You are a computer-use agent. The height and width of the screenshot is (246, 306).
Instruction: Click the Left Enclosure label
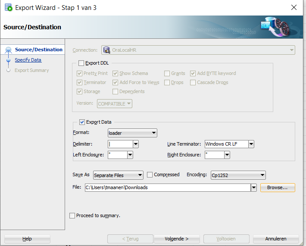[88, 155]
